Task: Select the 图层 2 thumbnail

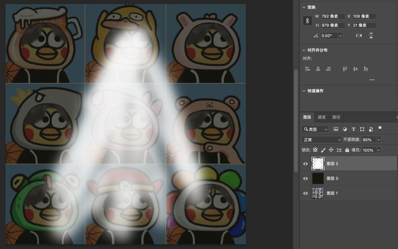Action: pyautogui.click(x=318, y=164)
